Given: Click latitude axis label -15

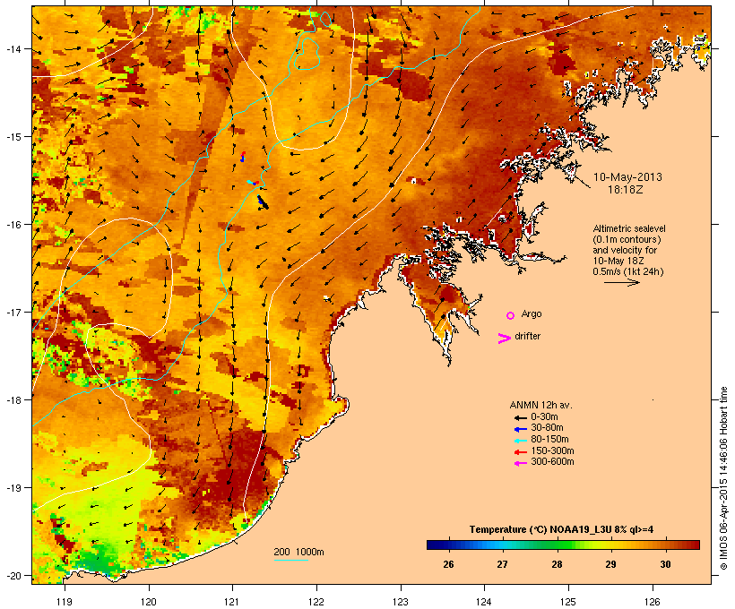Looking at the screenshot, I should coord(13,137).
